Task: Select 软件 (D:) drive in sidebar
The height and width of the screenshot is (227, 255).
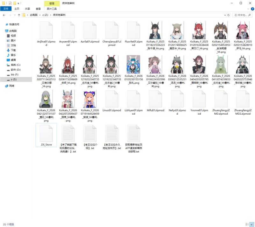Action: click(x=16, y=70)
